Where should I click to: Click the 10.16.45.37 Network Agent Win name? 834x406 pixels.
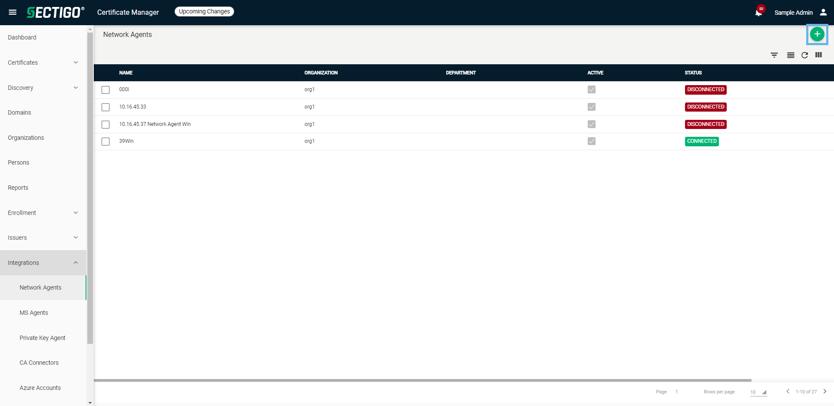(x=155, y=124)
